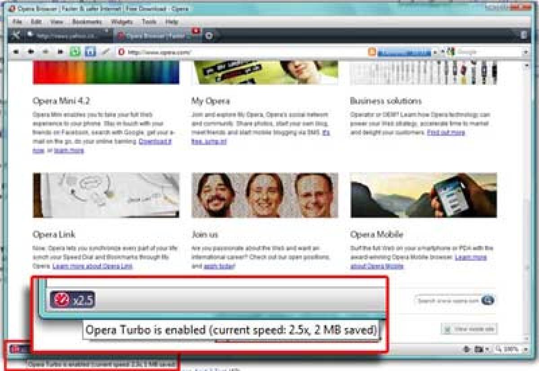Close the Yahoo news tab
Viewport: 539px width, 371px height.
pos(106,31)
